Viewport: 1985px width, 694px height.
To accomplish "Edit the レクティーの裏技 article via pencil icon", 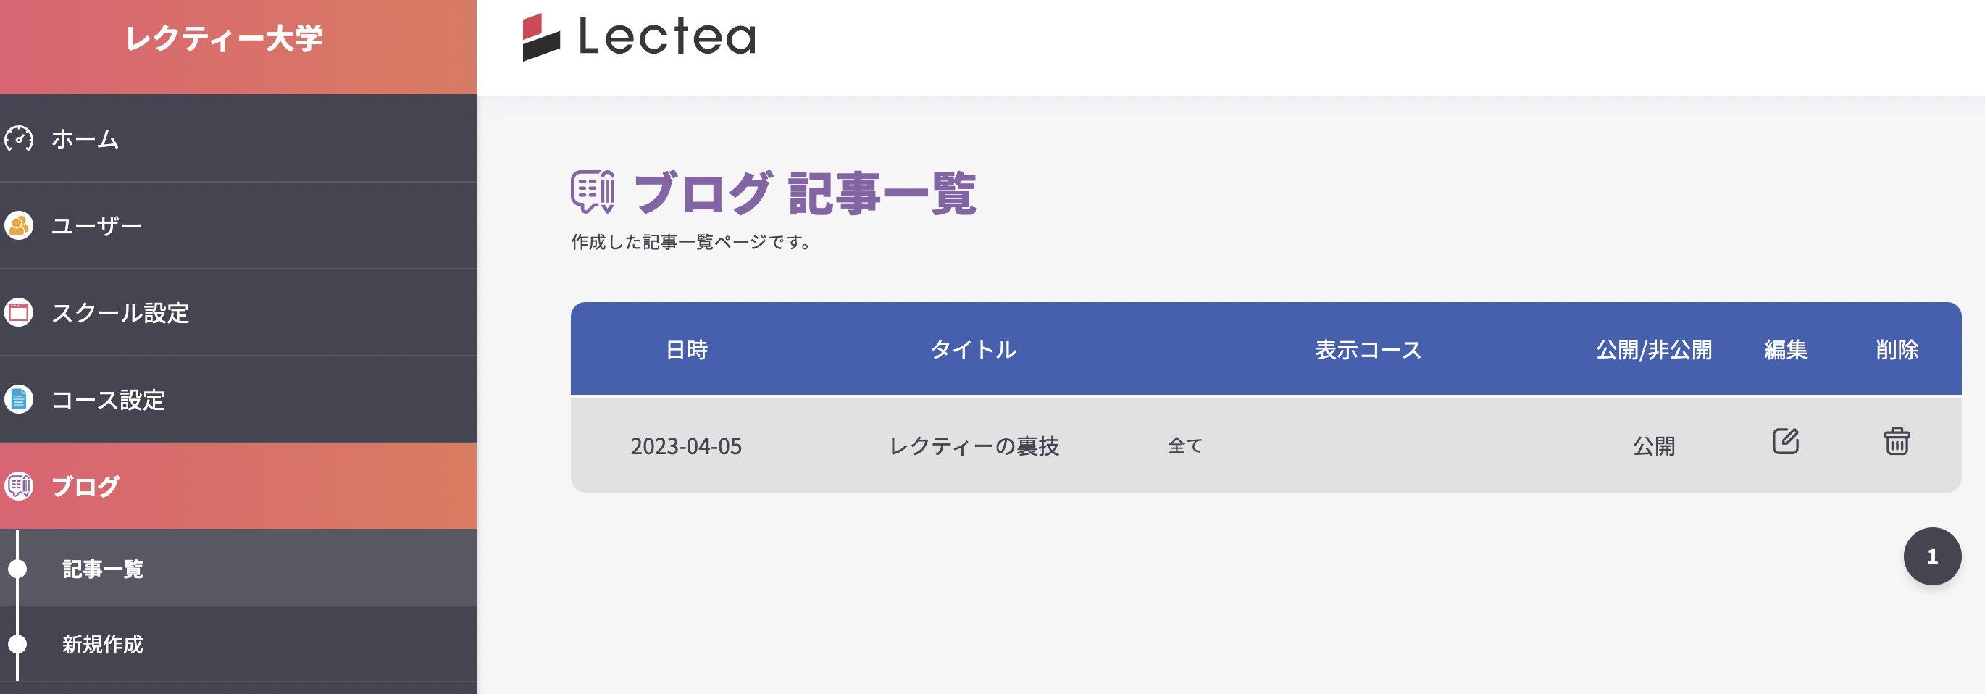I will coord(1786,443).
